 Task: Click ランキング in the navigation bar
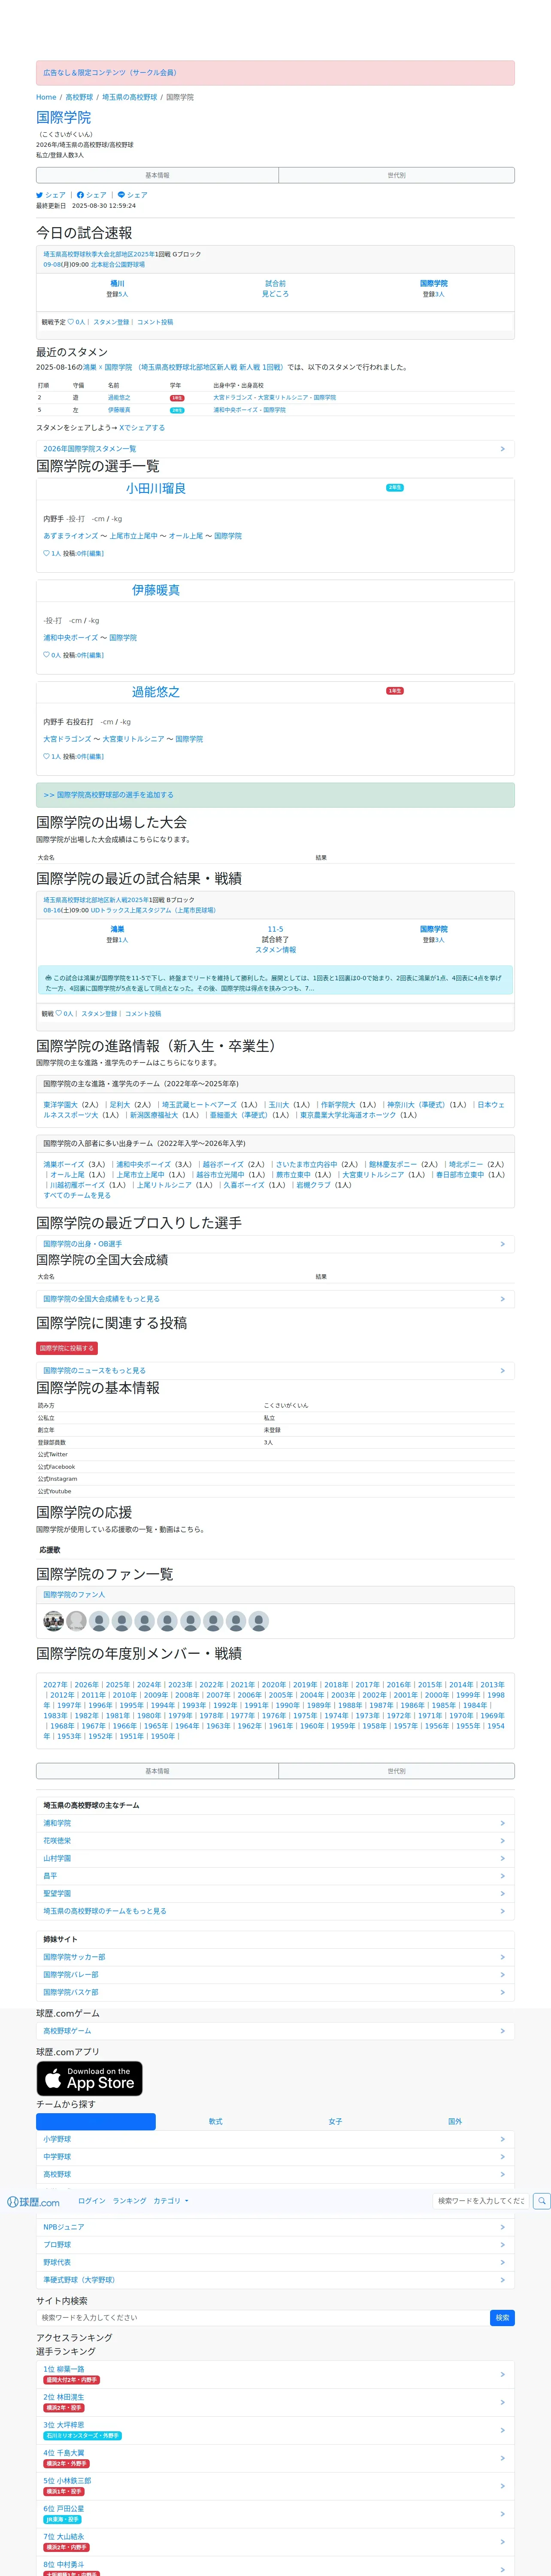point(129,2201)
